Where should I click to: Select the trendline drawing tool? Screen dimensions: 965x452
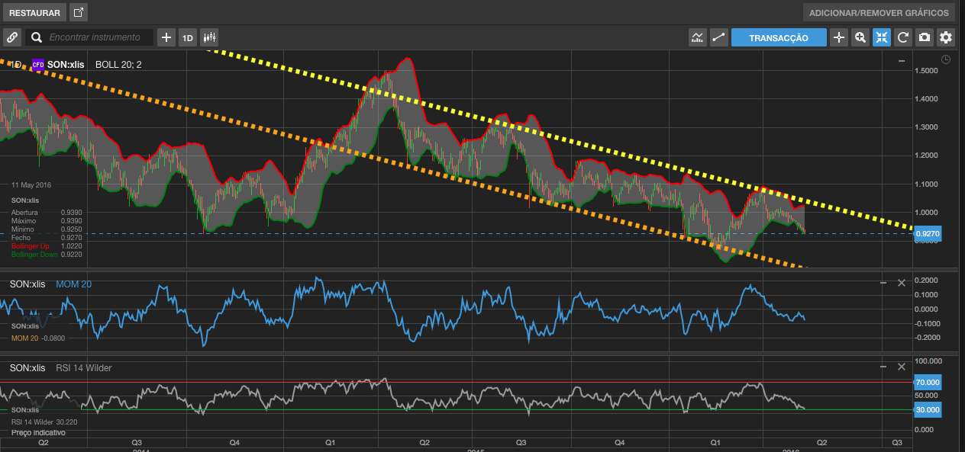tap(718, 37)
